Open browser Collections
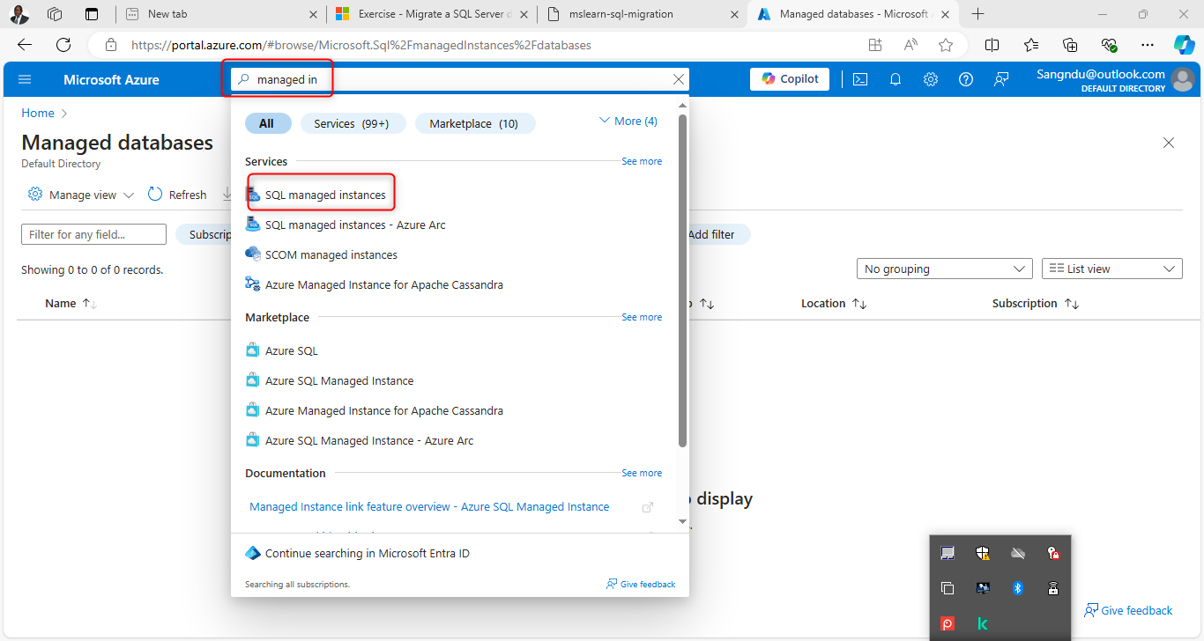Viewport: 1204px width, 641px height. pyautogui.click(x=1070, y=45)
